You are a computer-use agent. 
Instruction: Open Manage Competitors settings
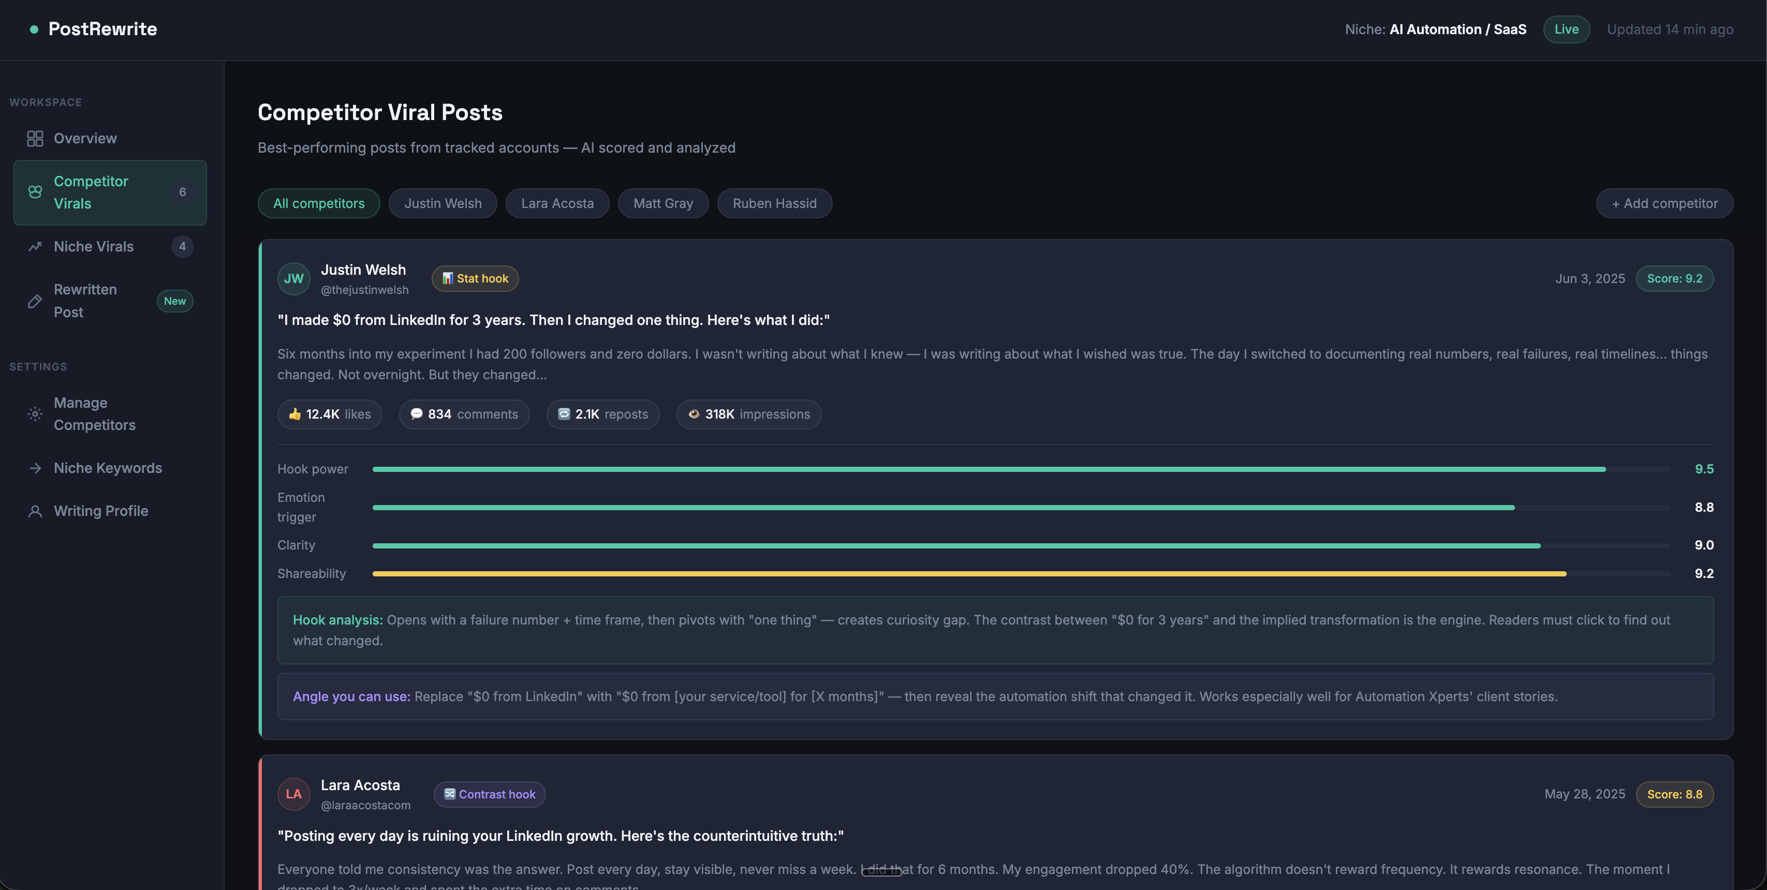tap(110, 414)
